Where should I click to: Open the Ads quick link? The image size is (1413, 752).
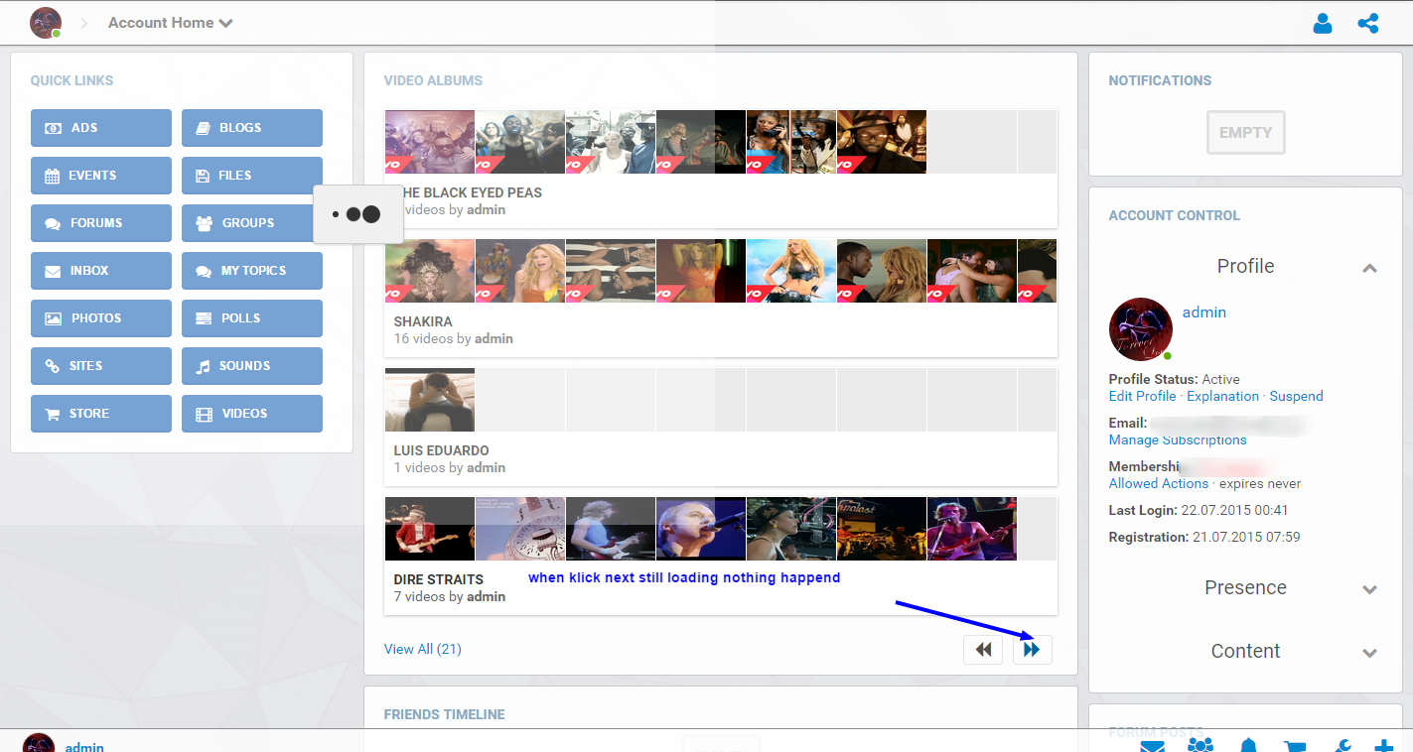[x=101, y=128]
